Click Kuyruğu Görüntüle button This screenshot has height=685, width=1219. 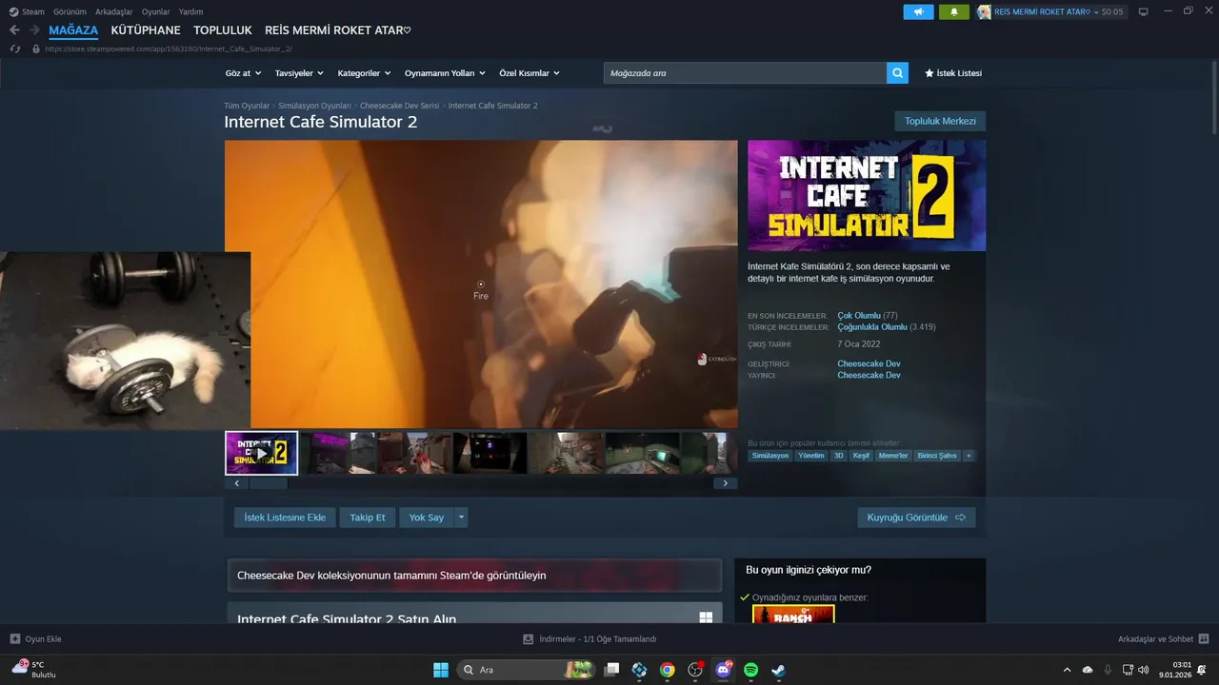(916, 518)
